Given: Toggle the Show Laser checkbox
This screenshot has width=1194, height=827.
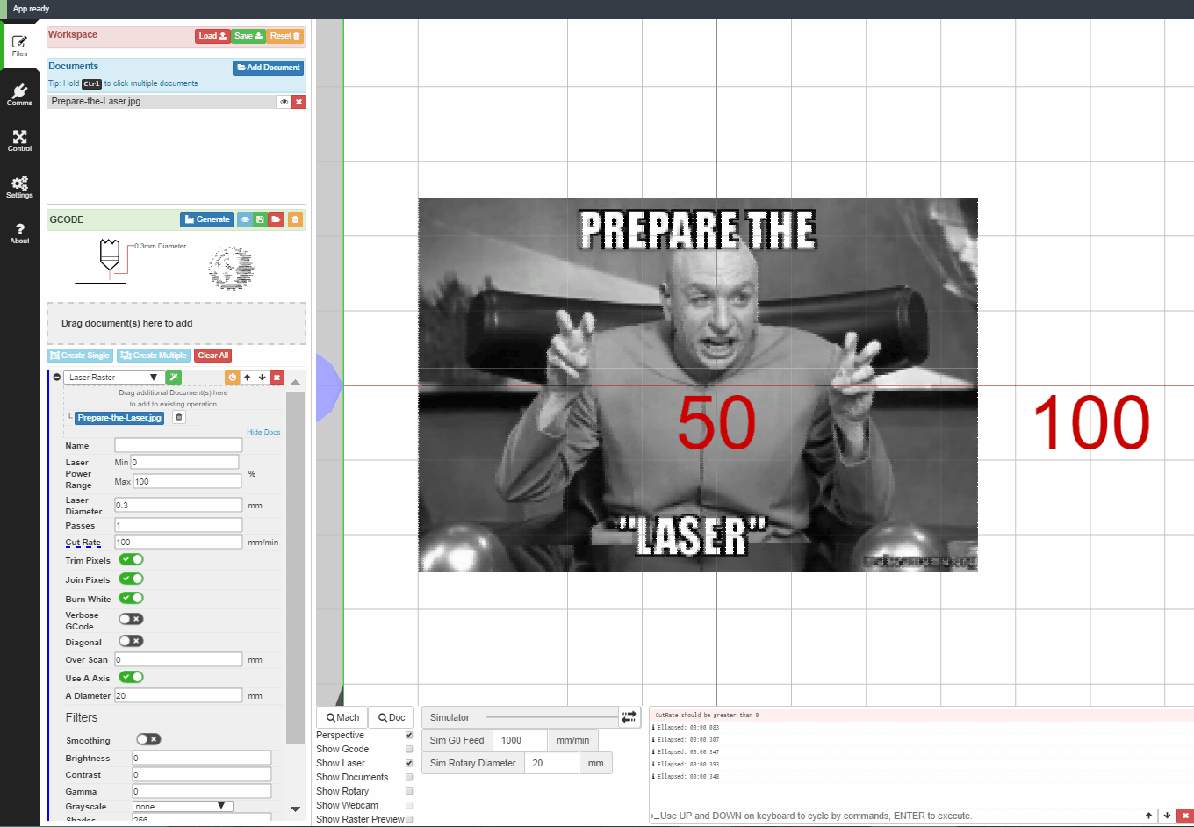Looking at the screenshot, I should coord(409,763).
